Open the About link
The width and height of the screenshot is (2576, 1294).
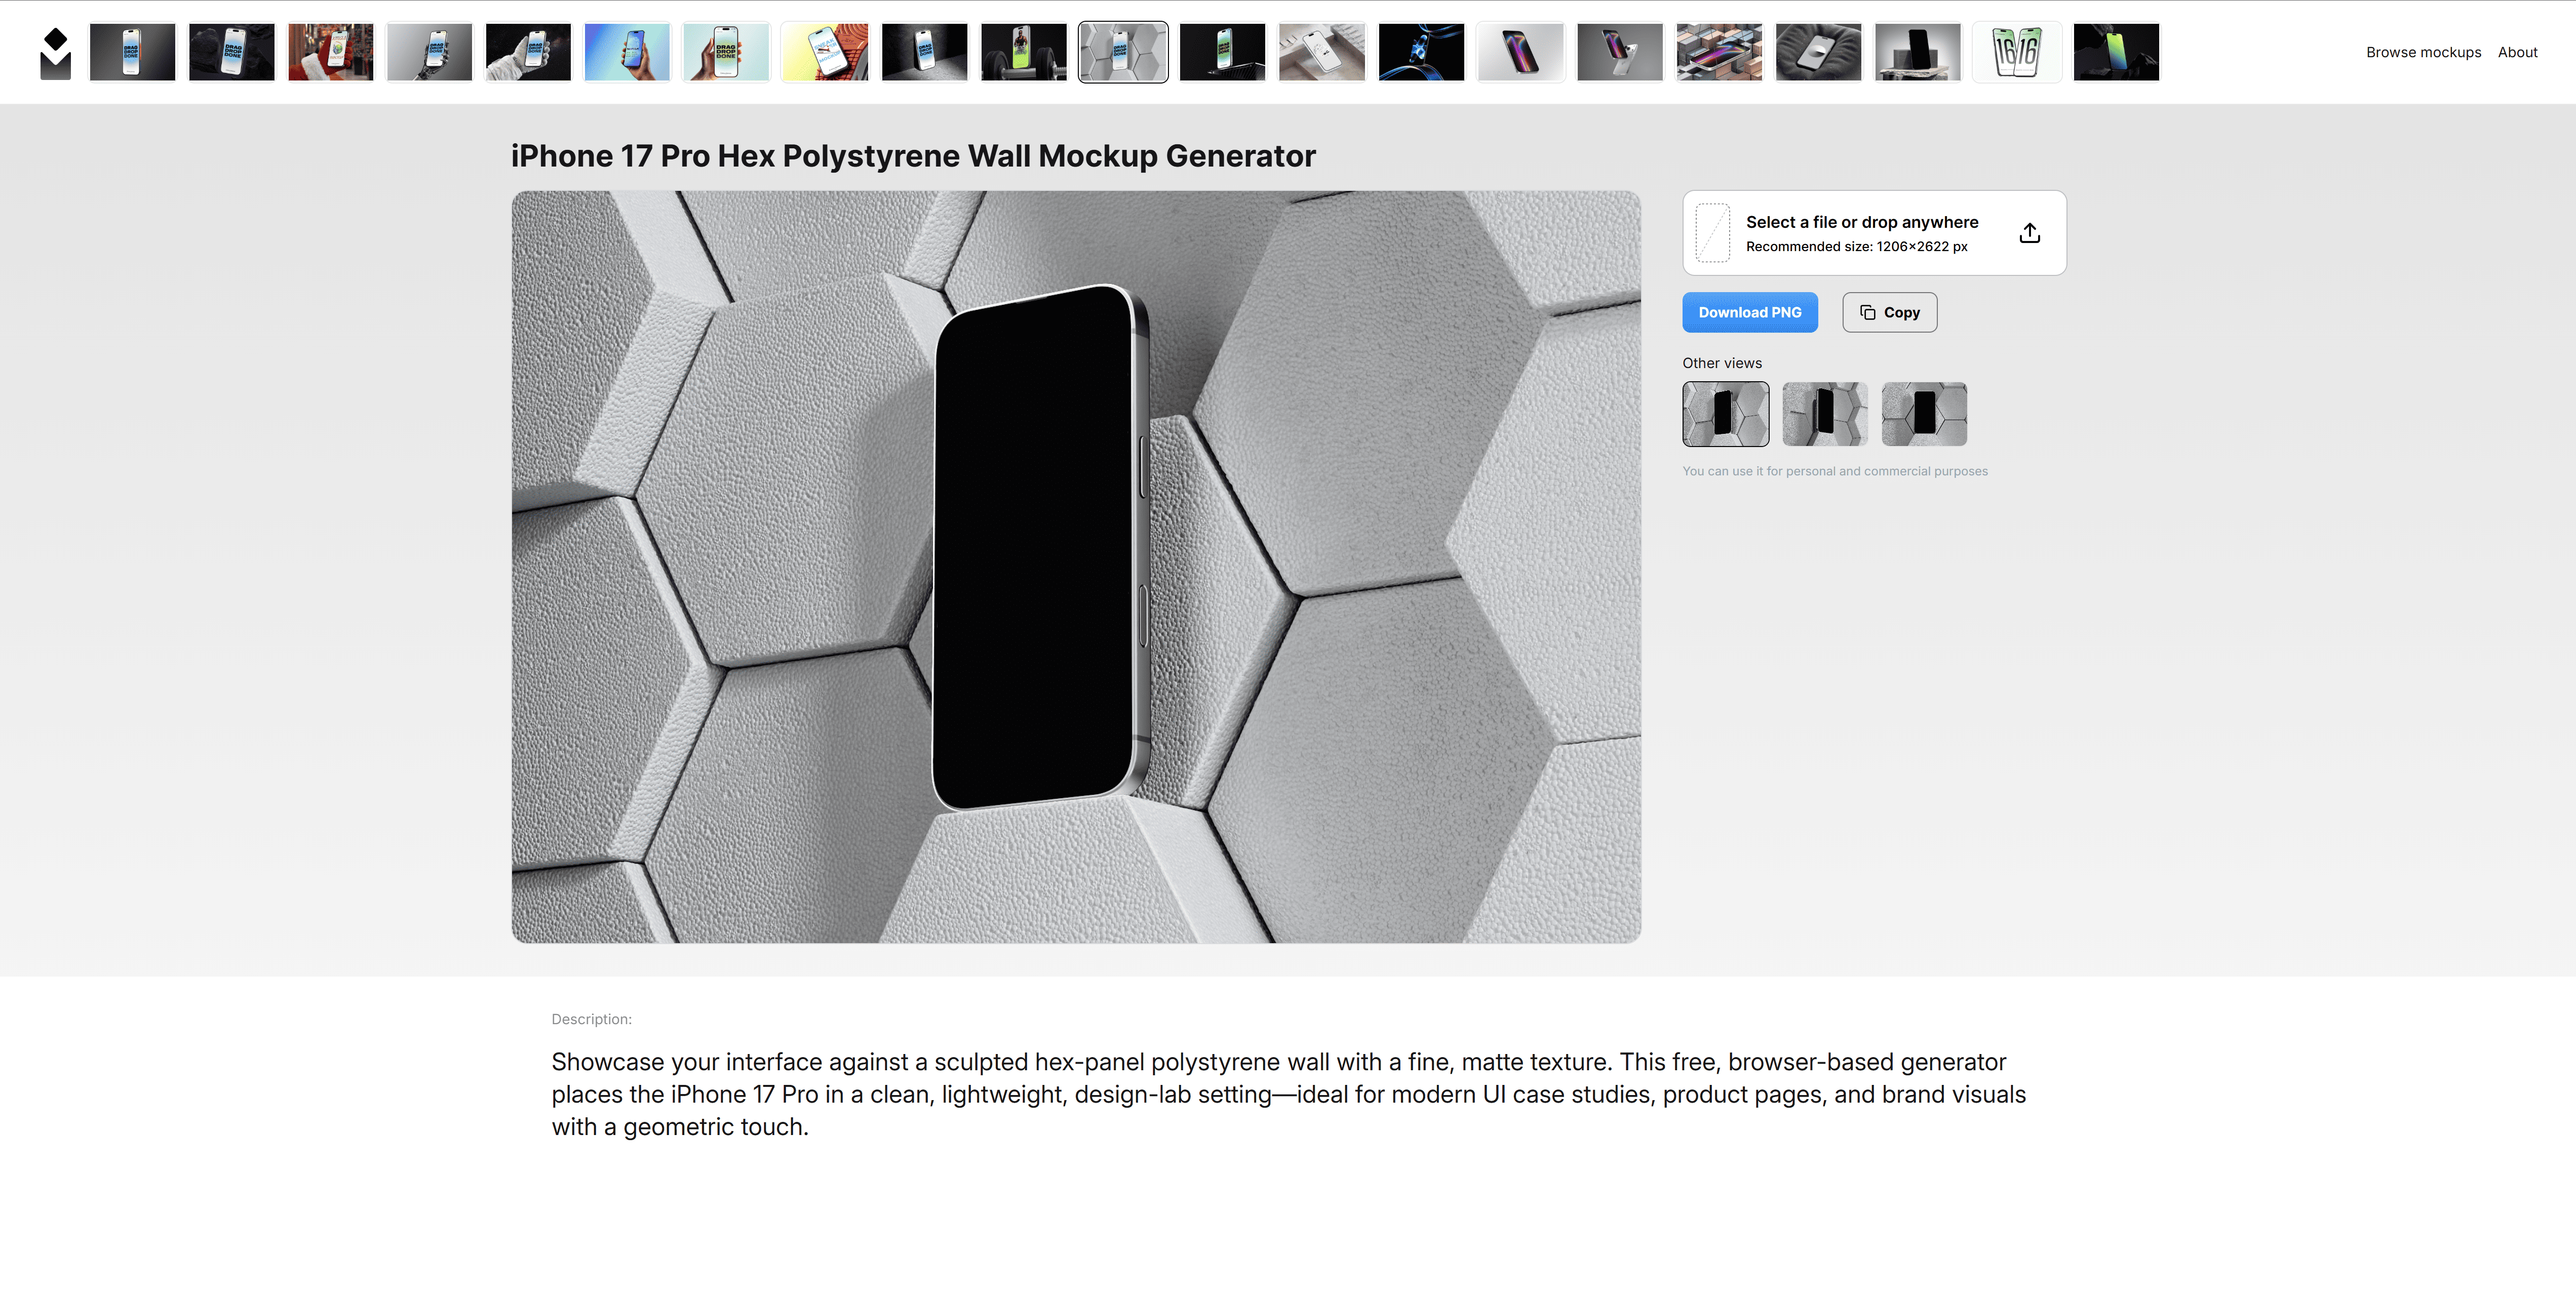(x=2517, y=52)
